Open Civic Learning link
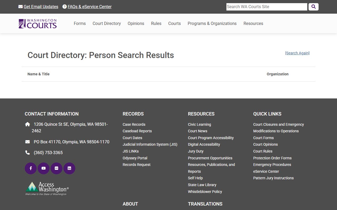 pos(200,124)
